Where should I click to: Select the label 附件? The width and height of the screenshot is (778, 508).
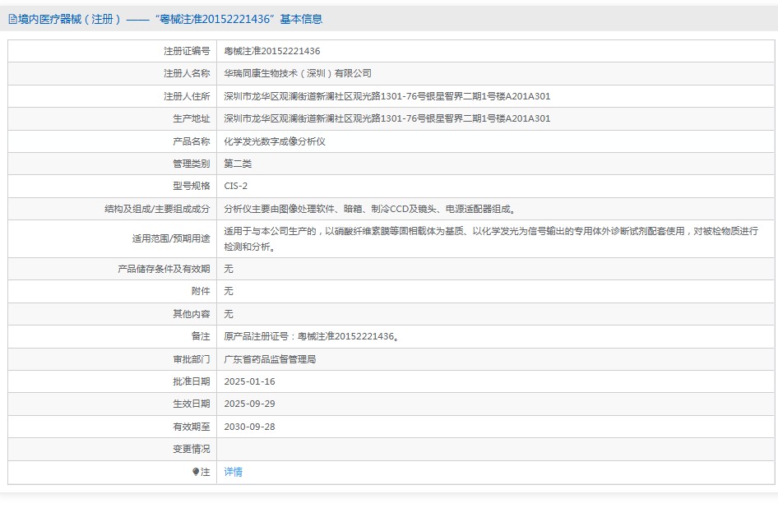(x=201, y=291)
